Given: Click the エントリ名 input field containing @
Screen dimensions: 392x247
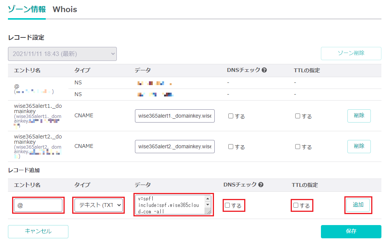Looking at the screenshot, I should (x=38, y=205).
